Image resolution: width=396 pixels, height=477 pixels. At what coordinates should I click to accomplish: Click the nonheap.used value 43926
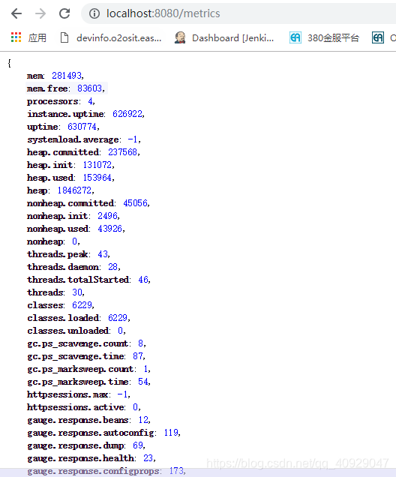point(109,229)
